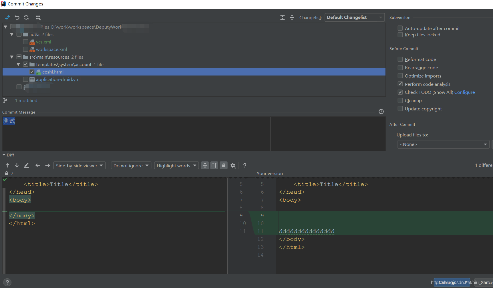Screen dimensions: 493x288
Task: Enable Rearrange code option
Action: [400, 67]
